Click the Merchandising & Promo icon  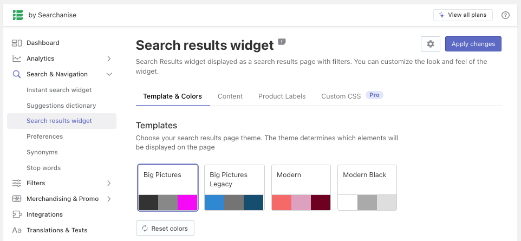(x=17, y=199)
